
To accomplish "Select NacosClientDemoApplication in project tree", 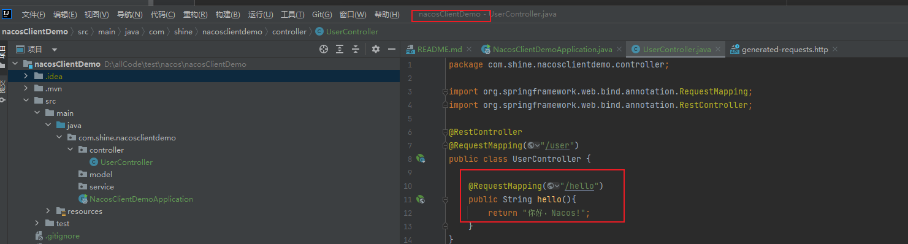I will 141,199.
